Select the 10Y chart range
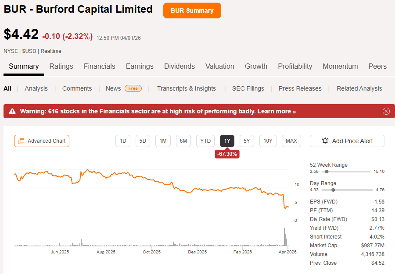This screenshot has width=395, height=274. (x=268, y=141)
